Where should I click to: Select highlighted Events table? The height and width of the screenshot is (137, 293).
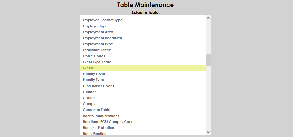[88, 68]
